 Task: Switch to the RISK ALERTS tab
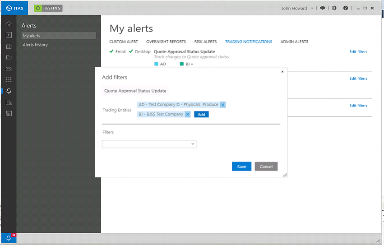click(205, 42)
